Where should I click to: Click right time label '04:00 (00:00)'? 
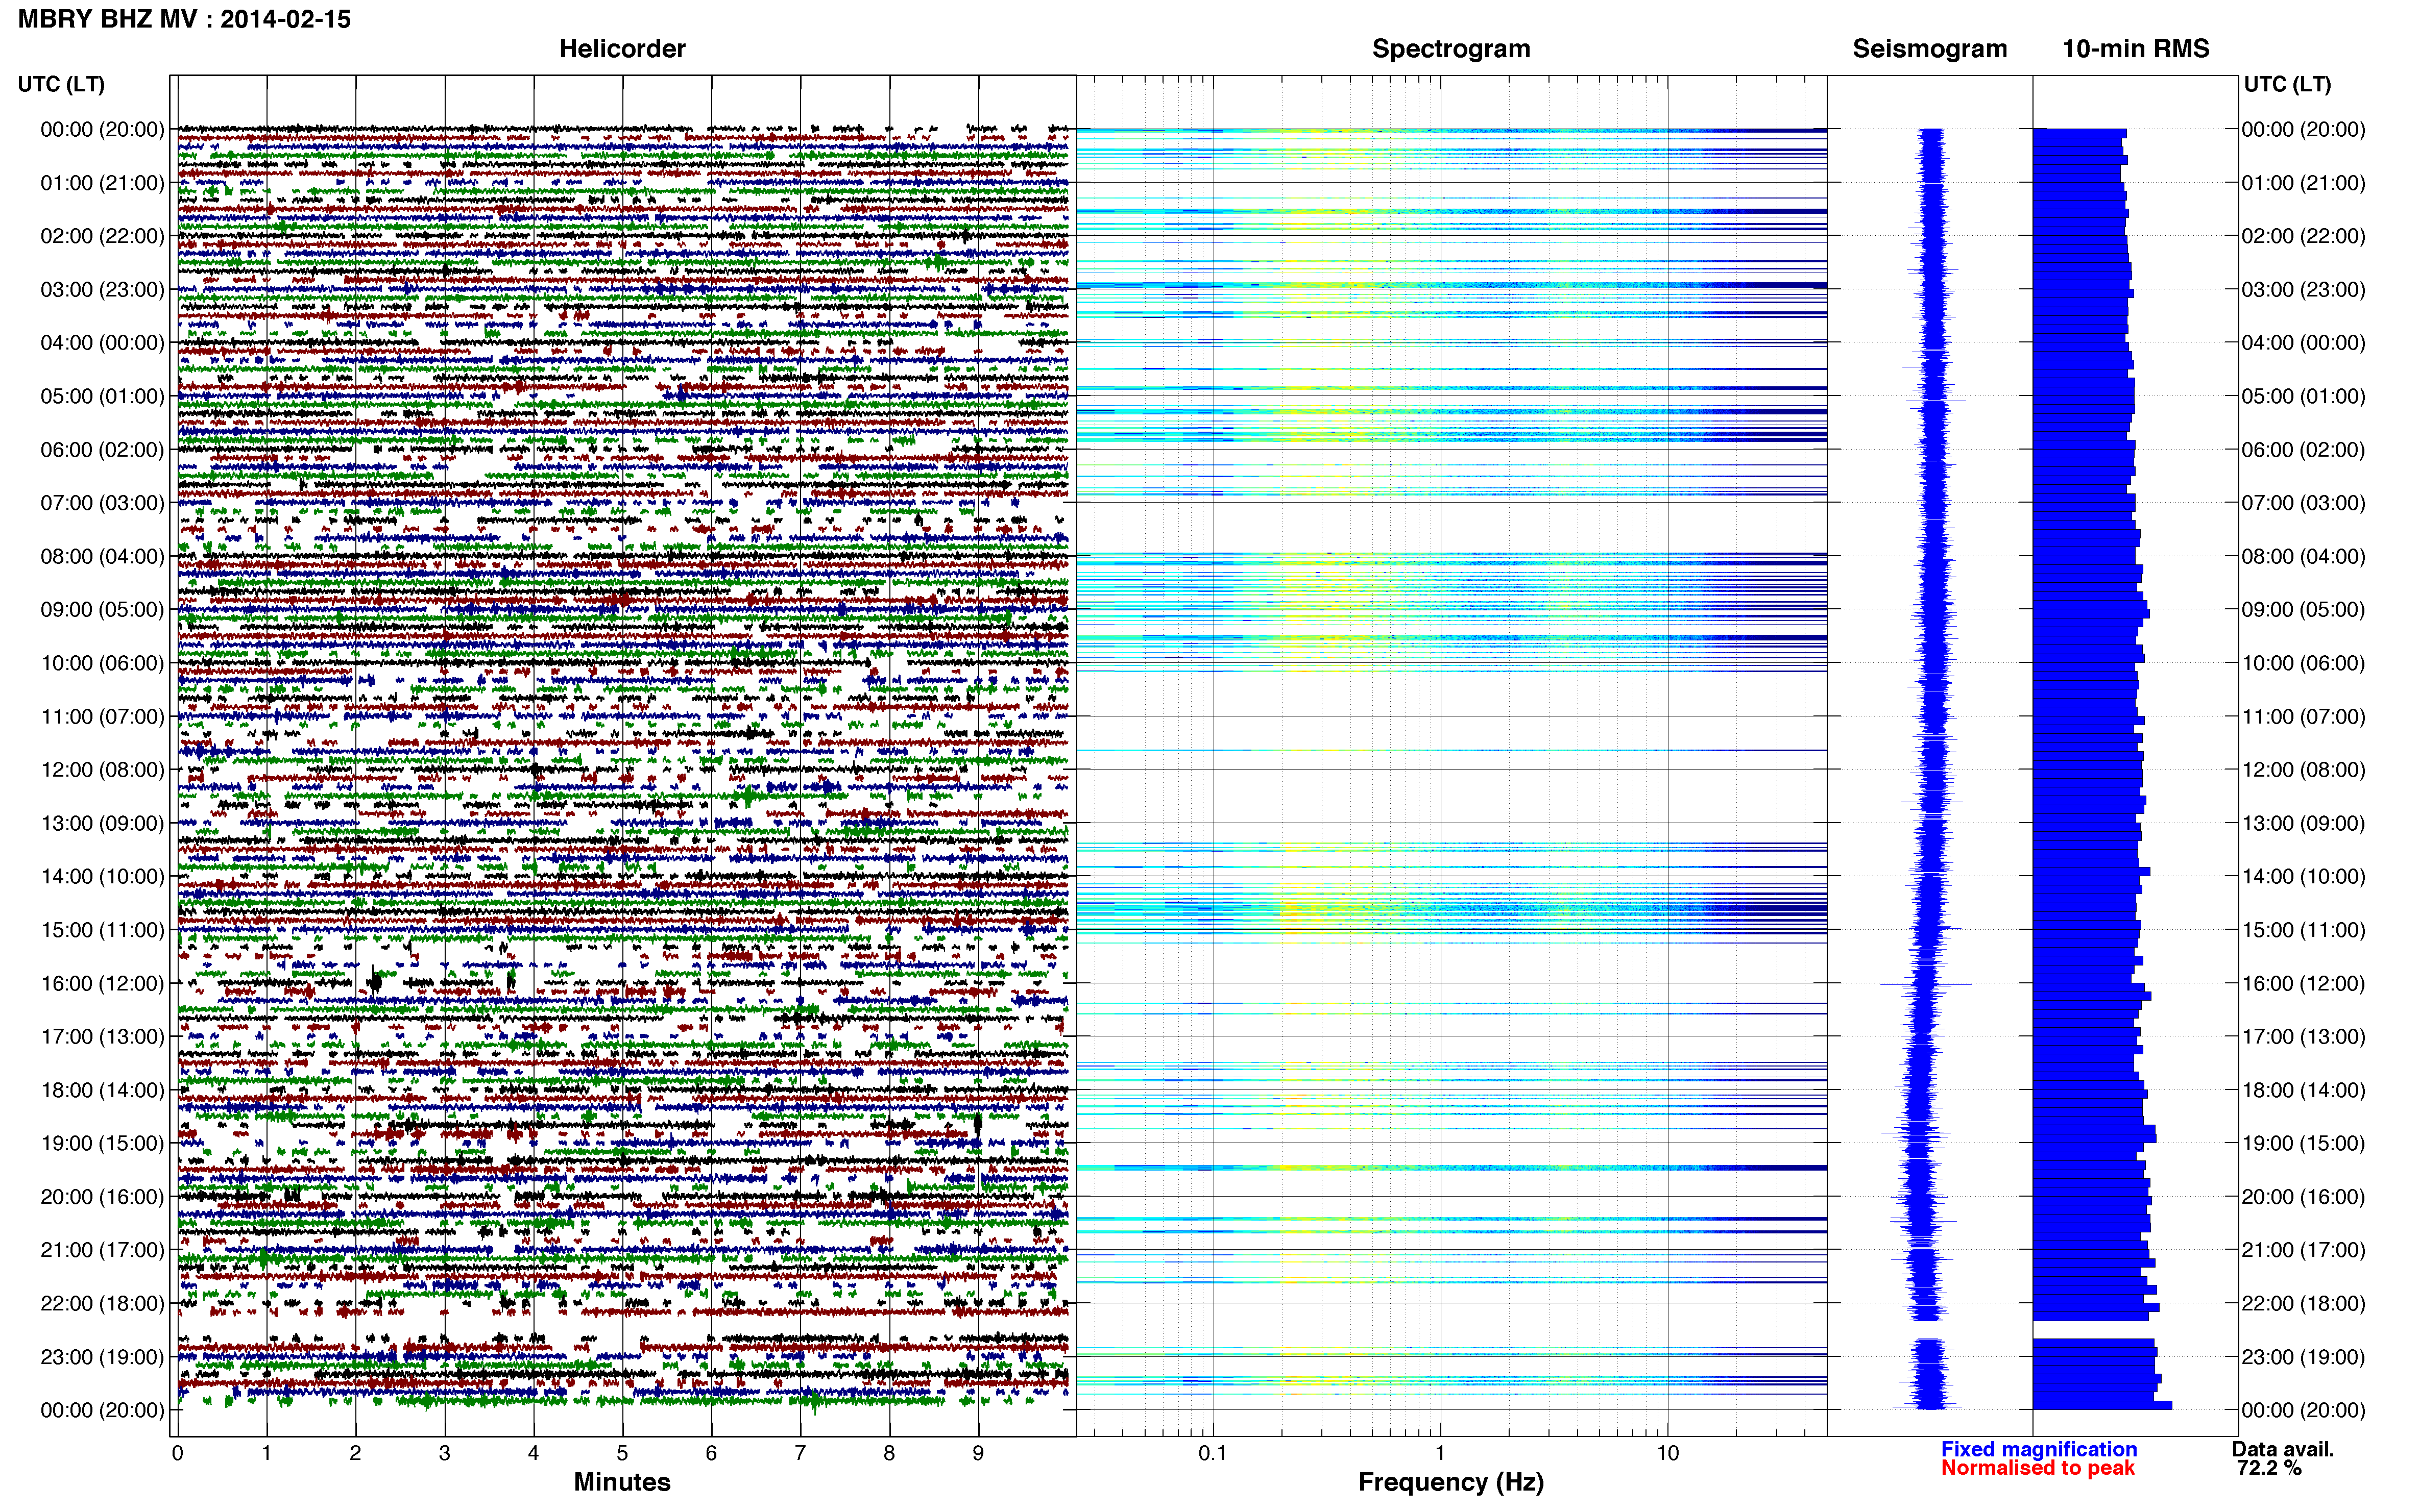tap(2303, 343)
